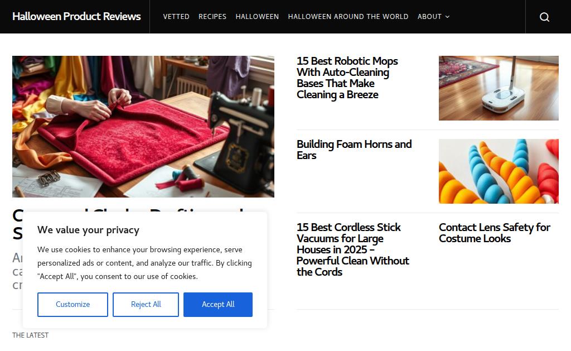The image size is (571, 351).
Task: Click the Reject All cookies button
Action: (146, 305)
